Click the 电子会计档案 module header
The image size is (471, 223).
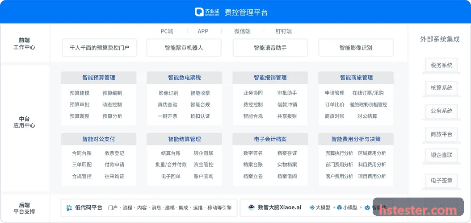tap(270, 139)
